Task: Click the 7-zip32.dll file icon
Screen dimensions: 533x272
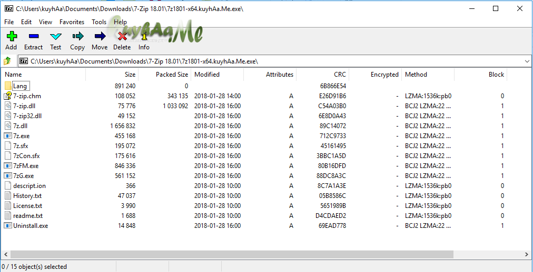Action: pos(8,116)
